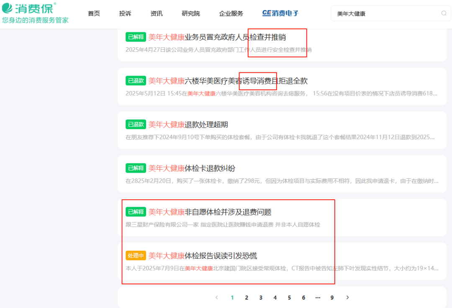Go to page 5

click(x=289, y=298)
